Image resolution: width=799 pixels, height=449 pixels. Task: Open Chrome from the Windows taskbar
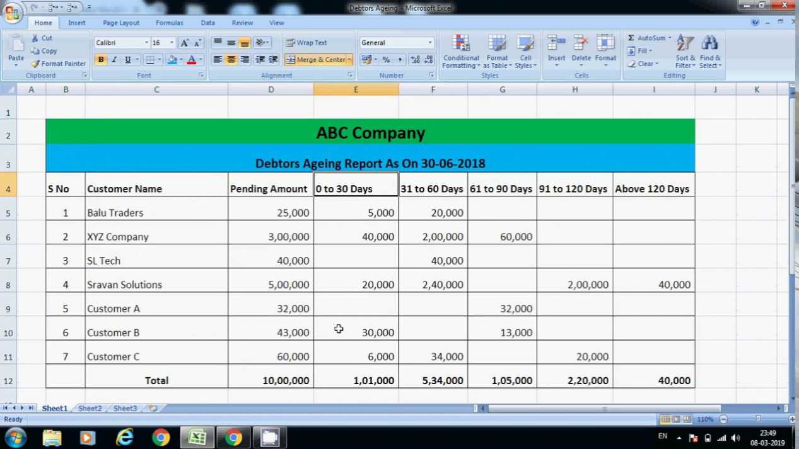(161, 437)
